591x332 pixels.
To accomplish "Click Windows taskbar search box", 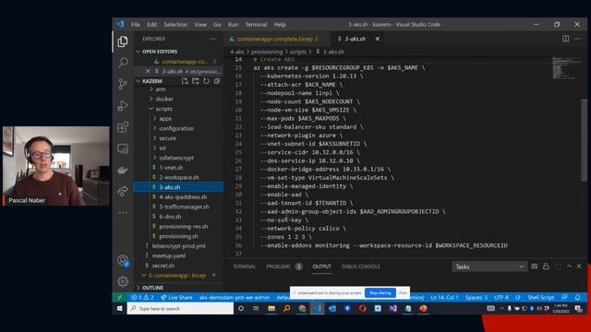I will pyautogui.click(x=180, y=308).
